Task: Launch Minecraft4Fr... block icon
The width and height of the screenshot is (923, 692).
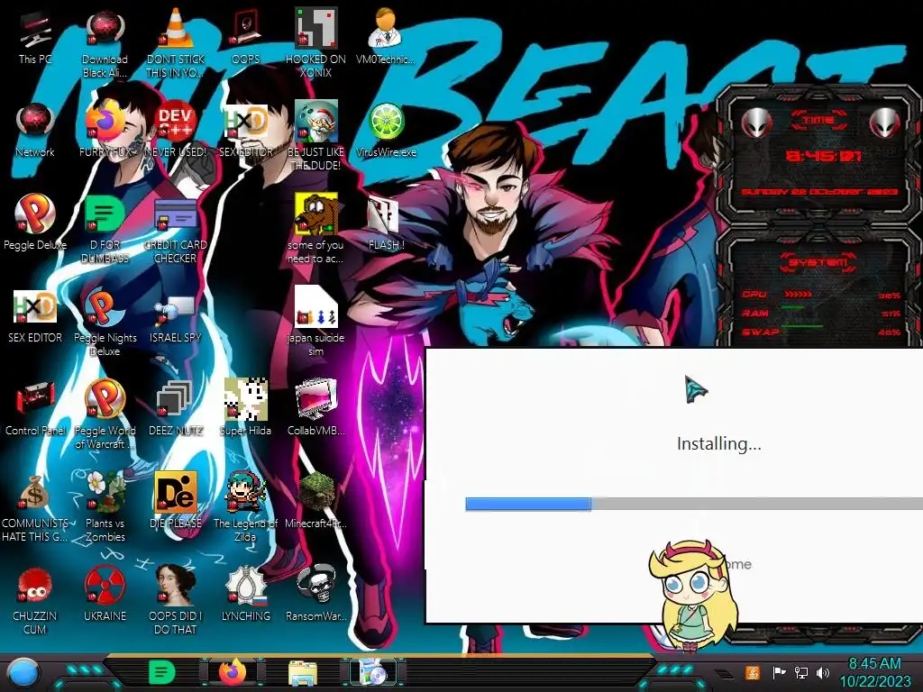Action: [x=315, y=493]
